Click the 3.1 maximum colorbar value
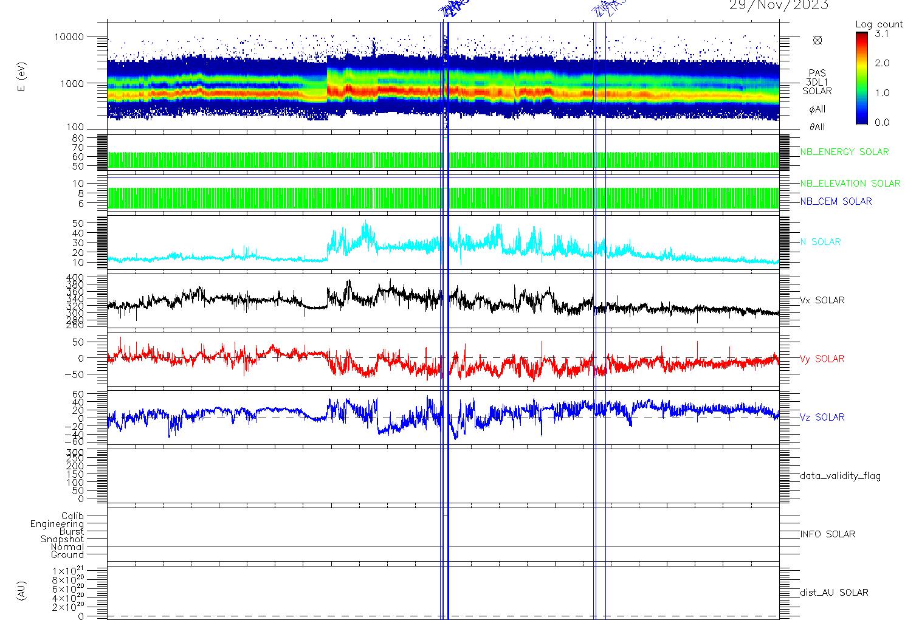 tap(881, 34)
